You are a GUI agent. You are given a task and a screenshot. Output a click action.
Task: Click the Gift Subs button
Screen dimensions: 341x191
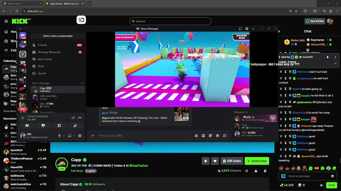click(232, 161)
